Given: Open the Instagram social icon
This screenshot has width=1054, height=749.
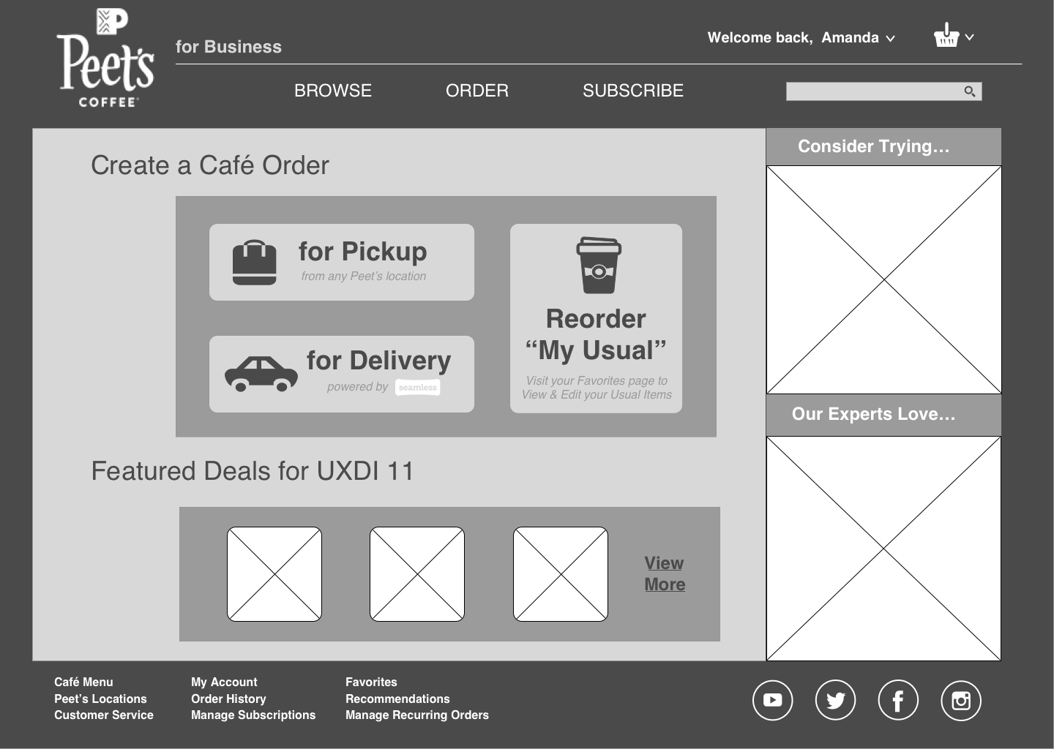Looking at the screenshot, I should 961,700.
